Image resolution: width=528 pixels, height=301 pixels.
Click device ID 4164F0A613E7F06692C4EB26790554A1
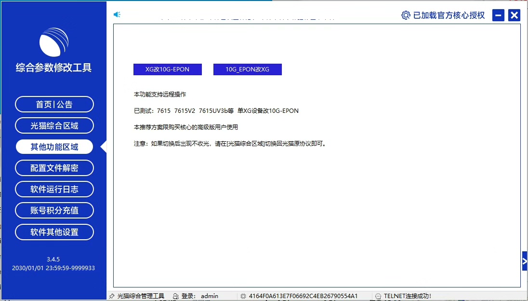coord(303,296)
